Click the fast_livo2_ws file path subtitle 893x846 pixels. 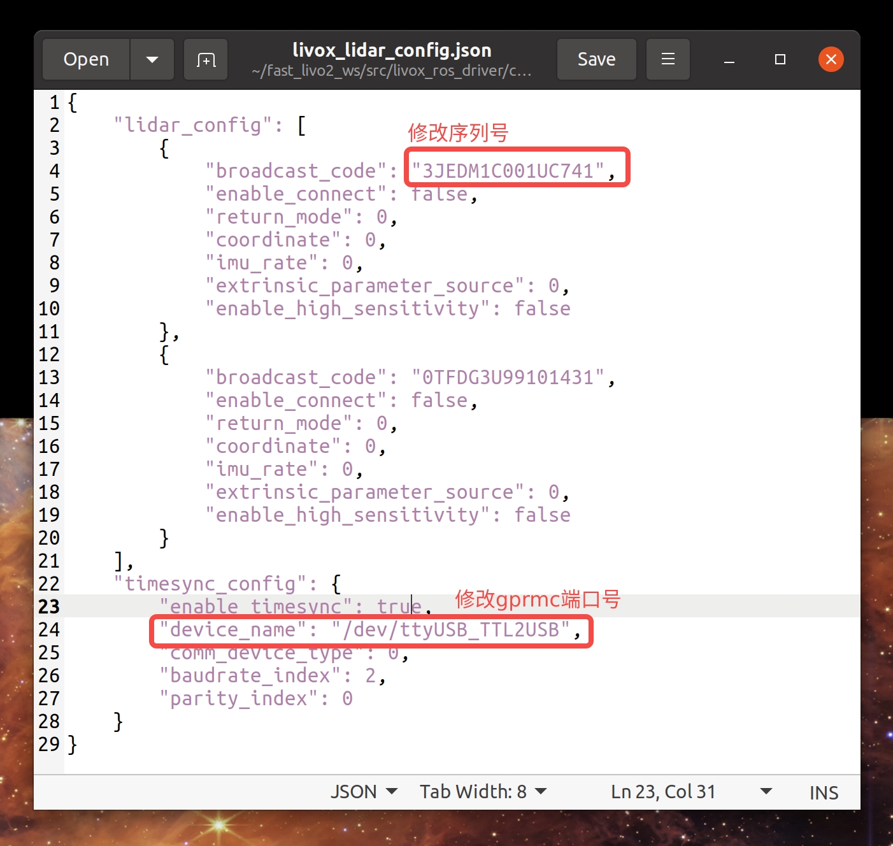392,71
